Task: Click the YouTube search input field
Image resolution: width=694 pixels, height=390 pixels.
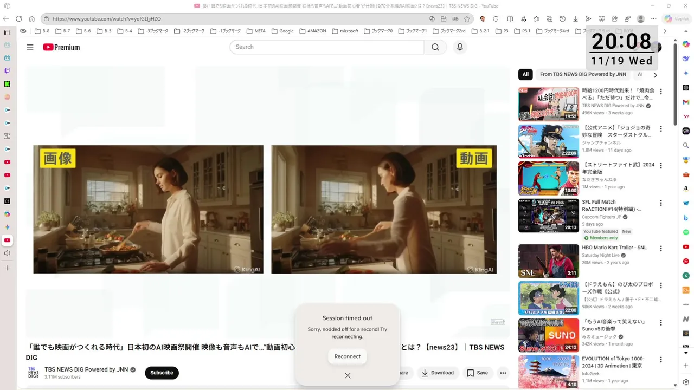Action: coord(326,47)
